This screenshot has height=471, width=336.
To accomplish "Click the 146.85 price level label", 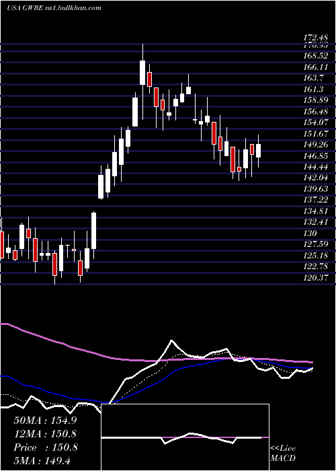I will click(316, 156).
